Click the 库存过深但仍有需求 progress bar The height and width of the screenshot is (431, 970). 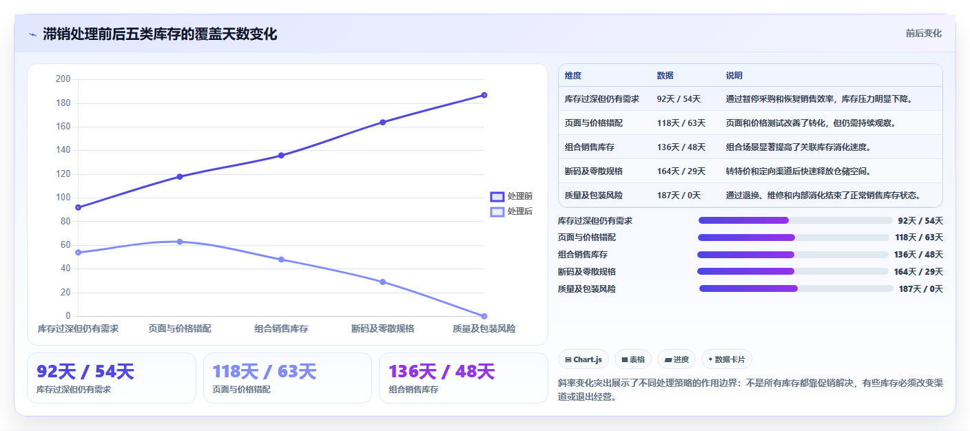(795, 220)
